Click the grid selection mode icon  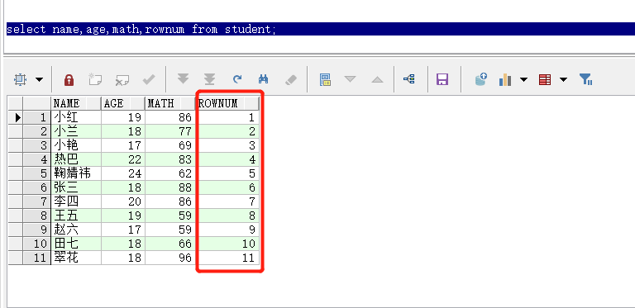coord(20,79)
